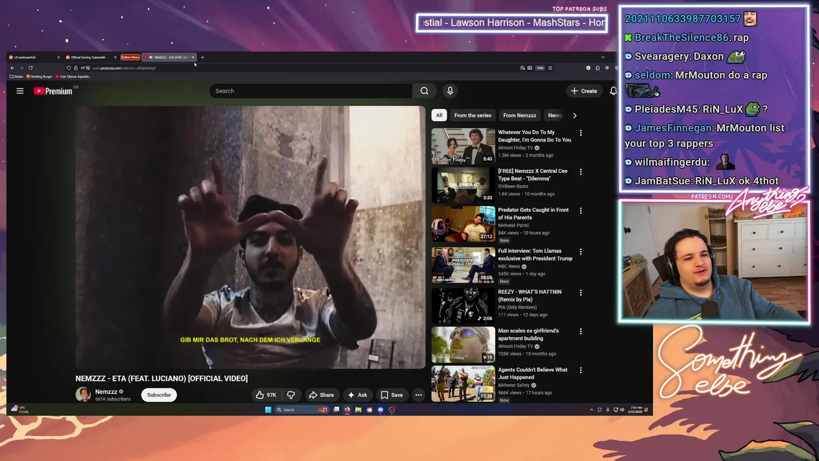819x461 pixels.
Task: Open Nothing Burger bookmark
Action: click(x=38, y=77)
